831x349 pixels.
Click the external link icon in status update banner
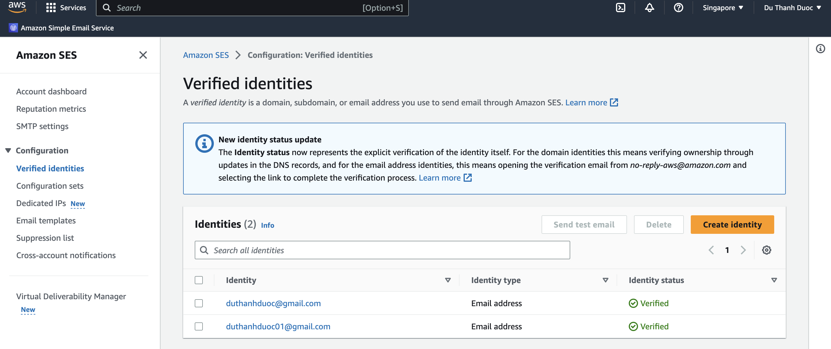pyautogui.click(x=467, y=178)
